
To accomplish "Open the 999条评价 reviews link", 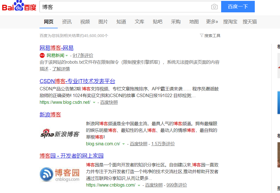I will [x=177, y=185].
